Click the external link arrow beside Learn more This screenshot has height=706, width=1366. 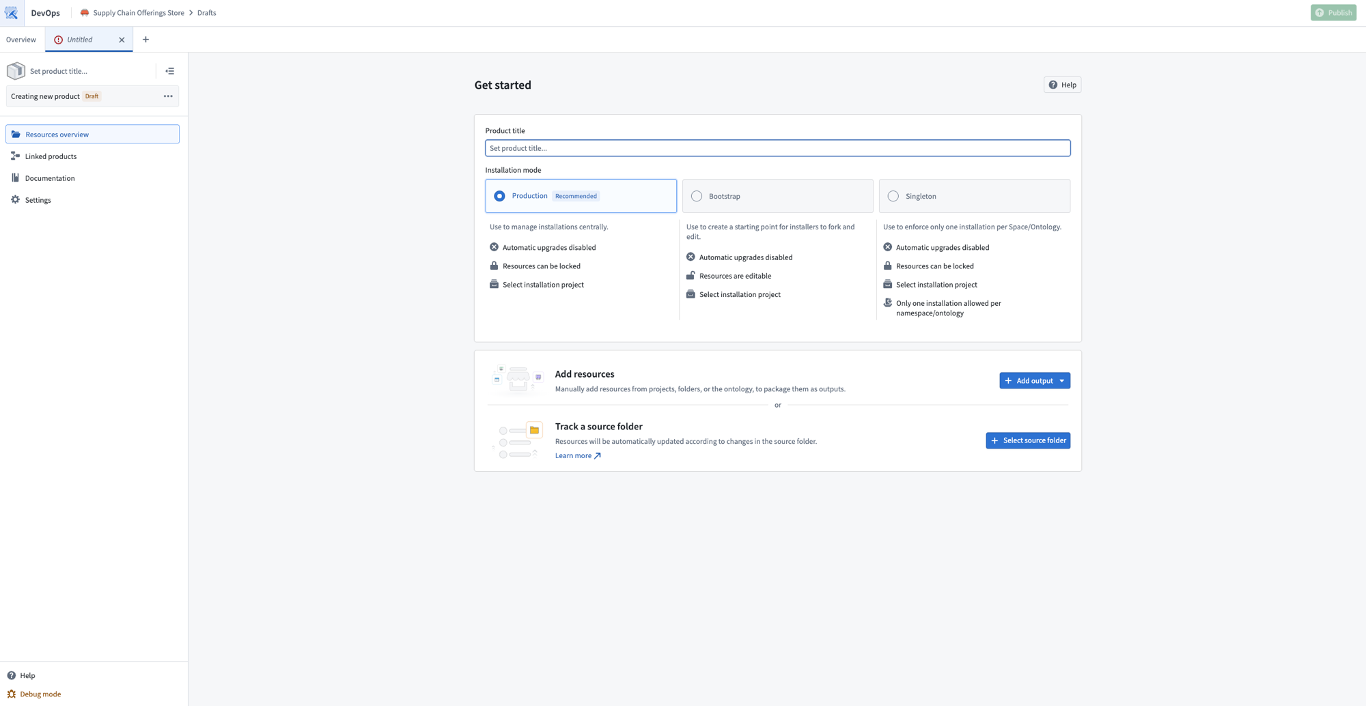[598, 455]
